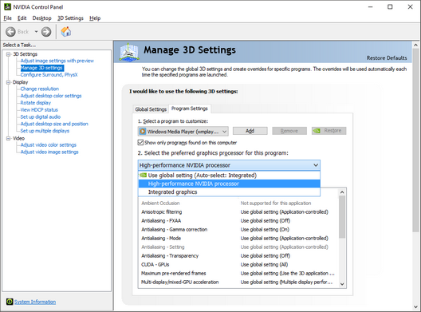Click NVIDIA Control Panel title bar icon

click(8, 6)
